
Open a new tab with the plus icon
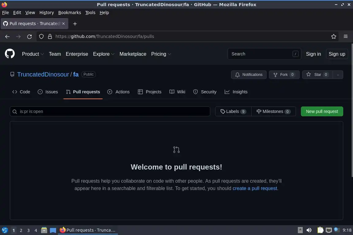point(75,24)
